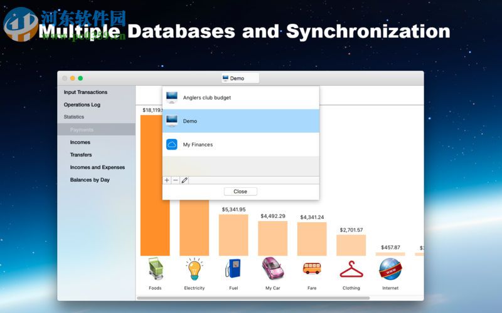Viewport: 502px width, 313px height.
Task: Click the Internet bar worth $457.87
Action: (x=390, y=254)
